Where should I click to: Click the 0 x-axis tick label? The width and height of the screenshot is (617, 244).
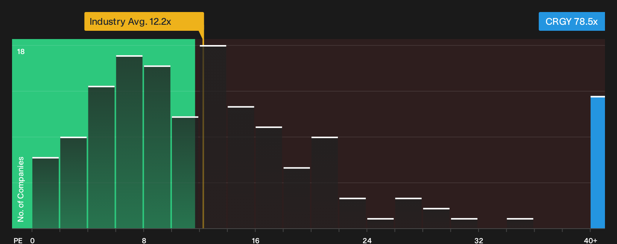click(x=32, y=241)
